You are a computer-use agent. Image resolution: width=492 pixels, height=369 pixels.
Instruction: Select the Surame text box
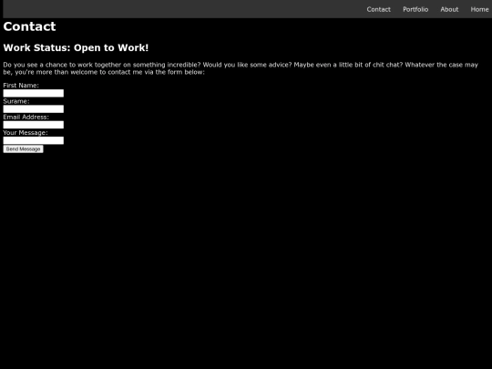34,109
